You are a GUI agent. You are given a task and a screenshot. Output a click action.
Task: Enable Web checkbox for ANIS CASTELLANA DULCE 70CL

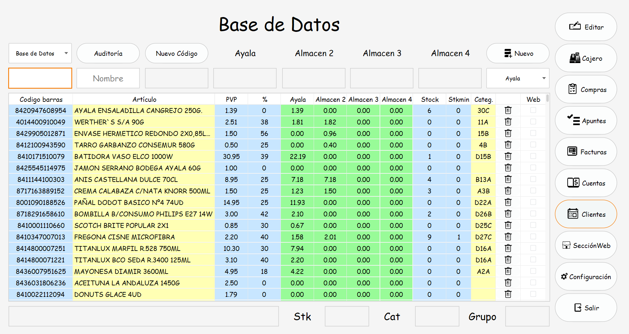click(533, 179)
